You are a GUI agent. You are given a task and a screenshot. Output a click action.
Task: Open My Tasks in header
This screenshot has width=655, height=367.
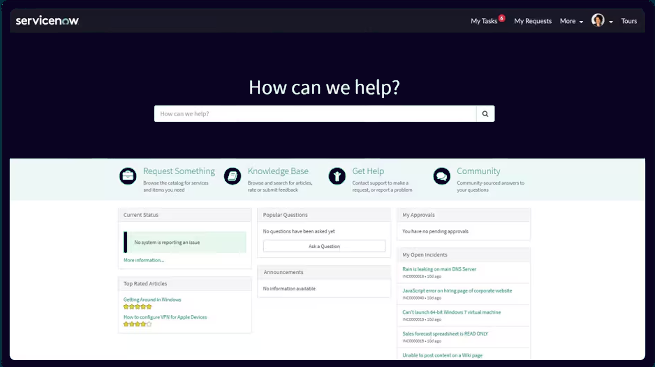[484, 21]
